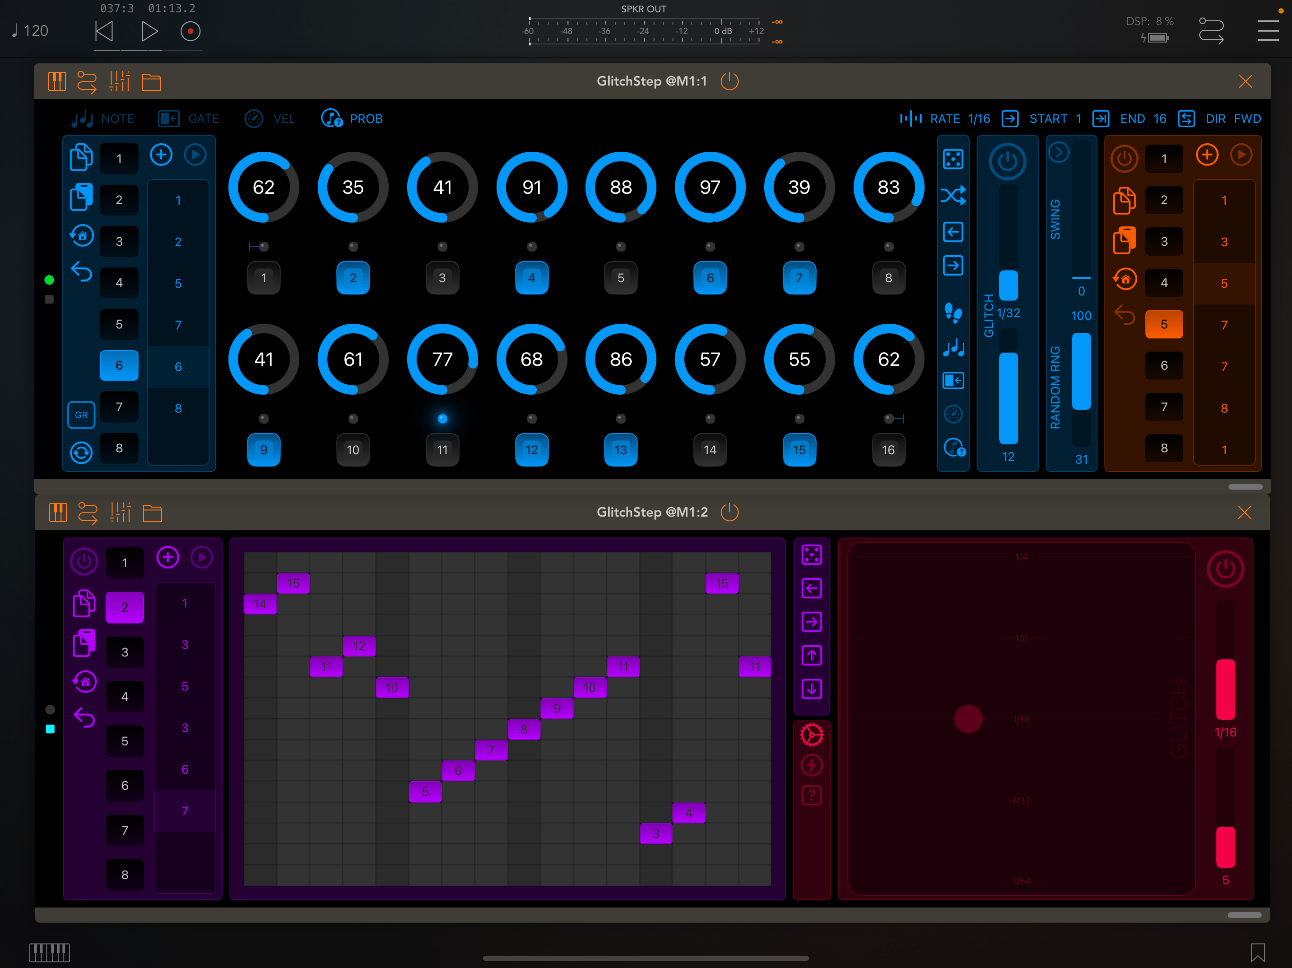
Task: Click purple note block 12 in grid
Action: pos(359,646)
